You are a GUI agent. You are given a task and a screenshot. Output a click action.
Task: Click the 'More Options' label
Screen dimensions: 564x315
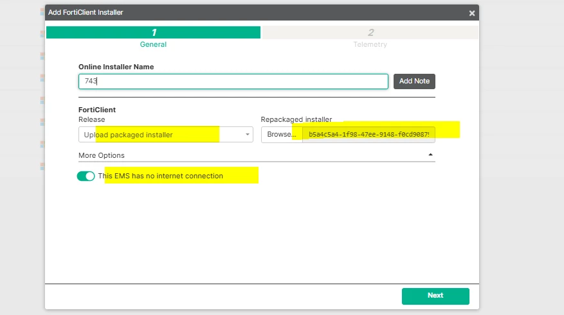click(x=102, y=155)
